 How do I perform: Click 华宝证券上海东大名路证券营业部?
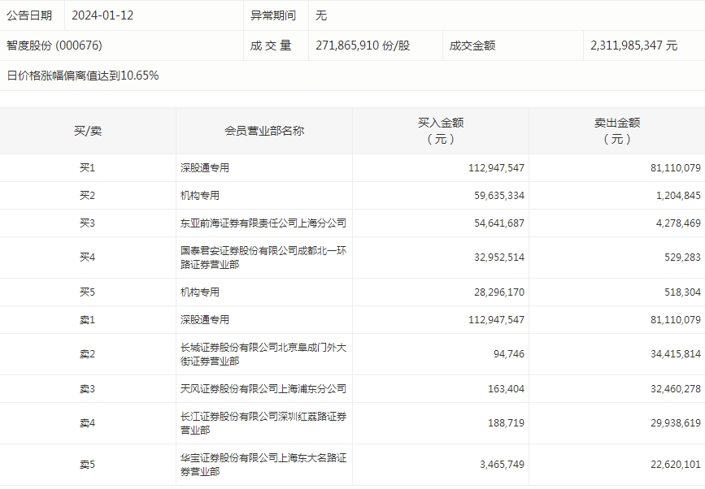pyautogui.click(x=263, y=465)
